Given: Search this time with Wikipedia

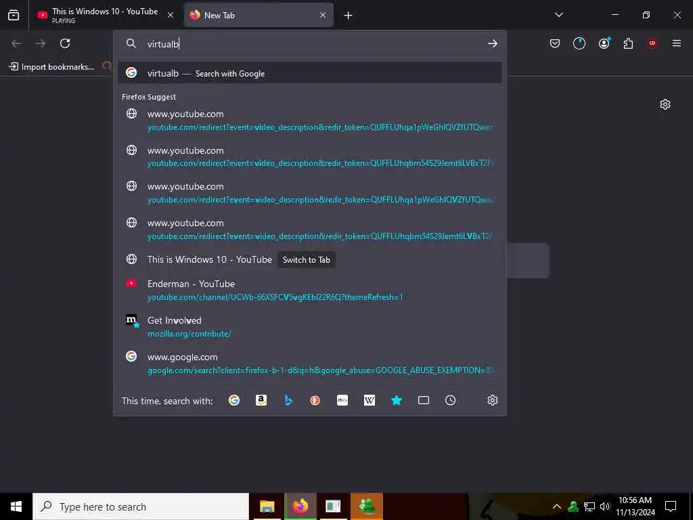Looking at the screenshot, I should click(x=370, y=400).
